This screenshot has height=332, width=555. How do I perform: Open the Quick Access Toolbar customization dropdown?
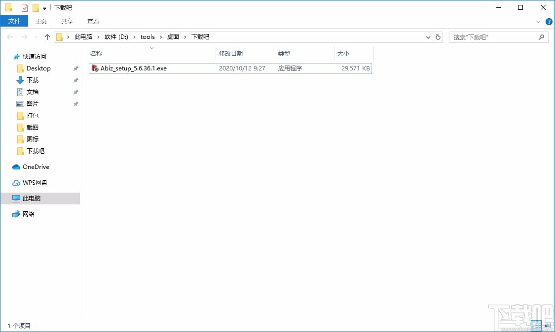(x=43, y=7)
